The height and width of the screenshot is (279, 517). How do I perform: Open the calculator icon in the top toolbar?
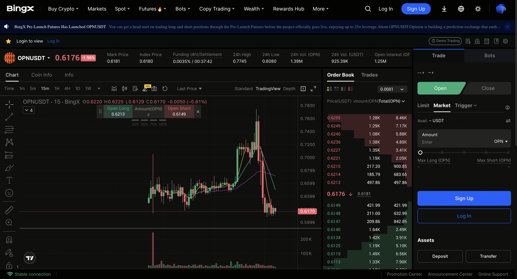[487, 41]
